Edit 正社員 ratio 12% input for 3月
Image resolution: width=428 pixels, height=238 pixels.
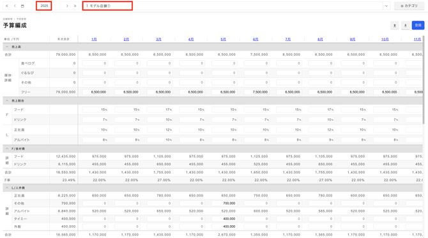click(x=160, y=130)
